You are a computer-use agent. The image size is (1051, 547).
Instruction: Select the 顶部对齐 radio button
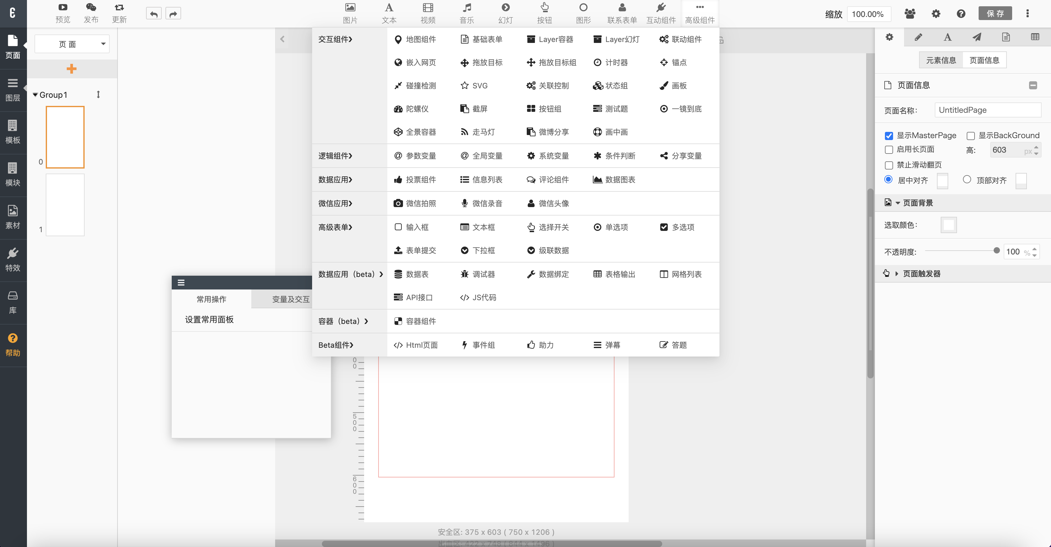tap(967, 180)
